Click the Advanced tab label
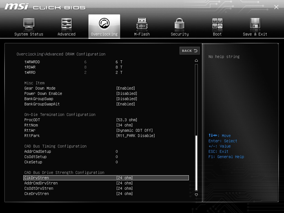Image resolution: width=284 pixels, height=213 pixels. (67, 34)
